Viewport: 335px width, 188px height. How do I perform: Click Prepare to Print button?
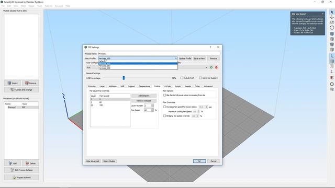click(21, 178)
